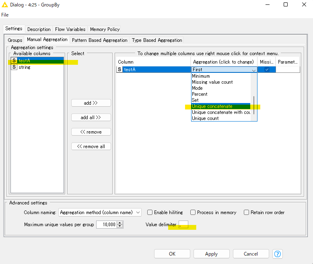The width and height of the screenshot is (313, 264).
Task: Click string type icon of testA in Available columns
Action: 14,60
